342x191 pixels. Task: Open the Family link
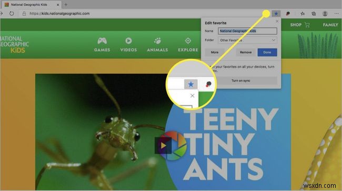click(x=330, y=25)
